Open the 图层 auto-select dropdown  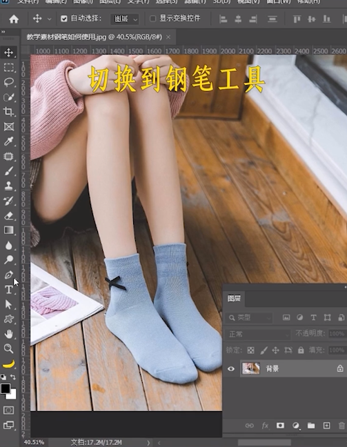125,19
